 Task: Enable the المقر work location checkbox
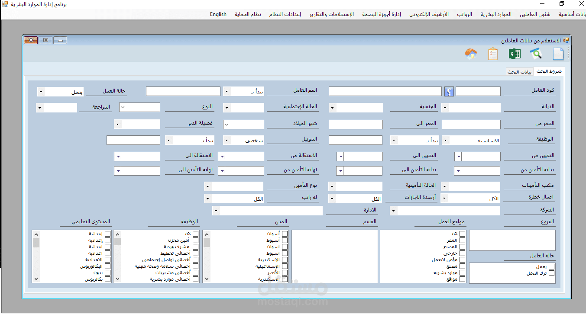point(462,240)
